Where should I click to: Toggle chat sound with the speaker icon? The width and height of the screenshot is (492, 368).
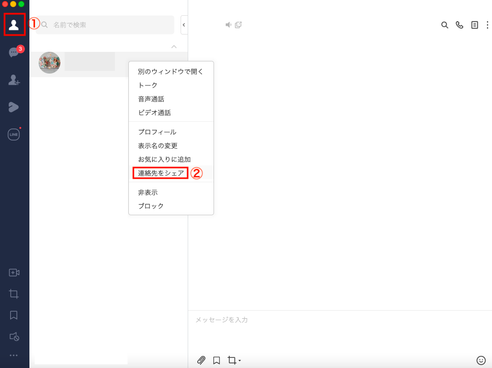[228, 24]
